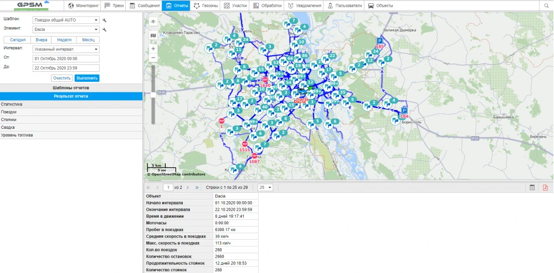Open the Мониторинг tab
The width and height of the screenshot is (554, 273).
(x=83, y=6)
